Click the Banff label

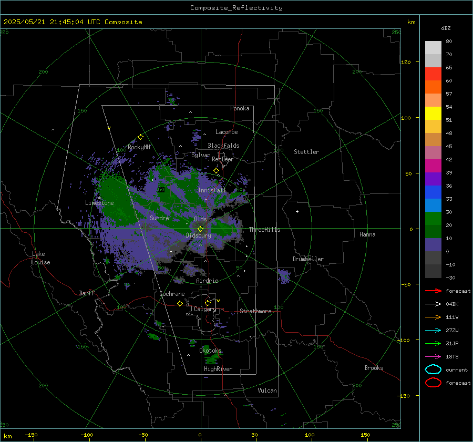pyautogui.click(x=87, y=293)
